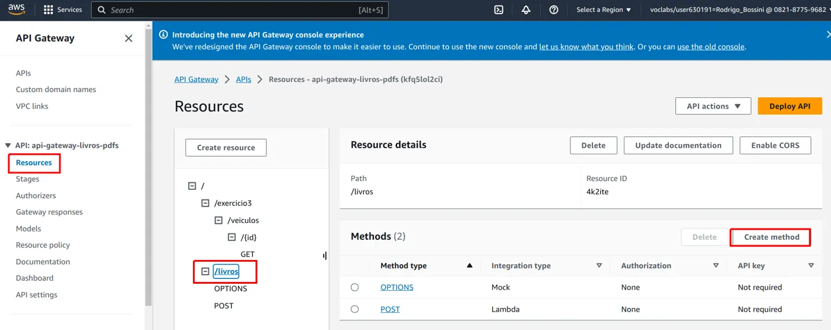
Task: Collapse the /{id} resource node
Action: point(232,237)
